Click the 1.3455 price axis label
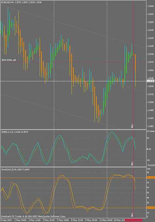This screenshot has height=222, width=155. point(150,126)
